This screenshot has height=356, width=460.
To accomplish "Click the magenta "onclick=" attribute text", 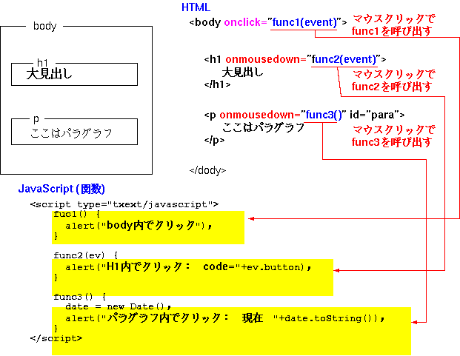I will [x=245, y=22].
